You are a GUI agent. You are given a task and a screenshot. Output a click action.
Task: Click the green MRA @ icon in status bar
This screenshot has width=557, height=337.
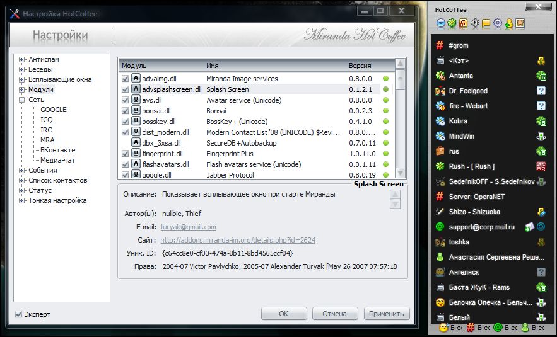point(498,328)
